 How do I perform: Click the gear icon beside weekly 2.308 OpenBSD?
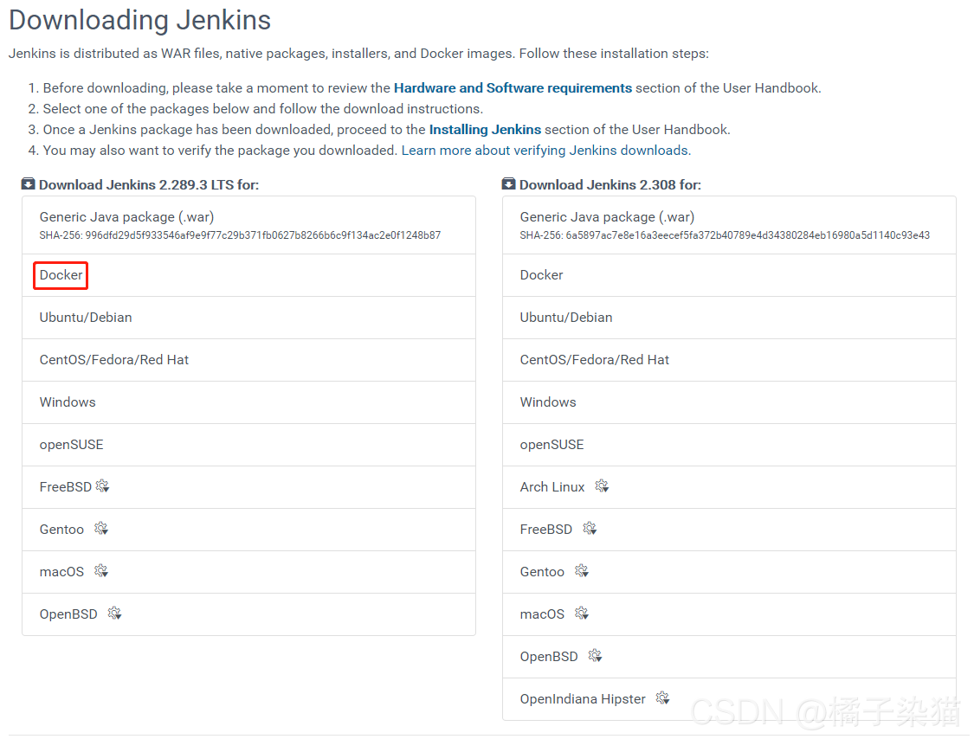[x=596, y=656]
